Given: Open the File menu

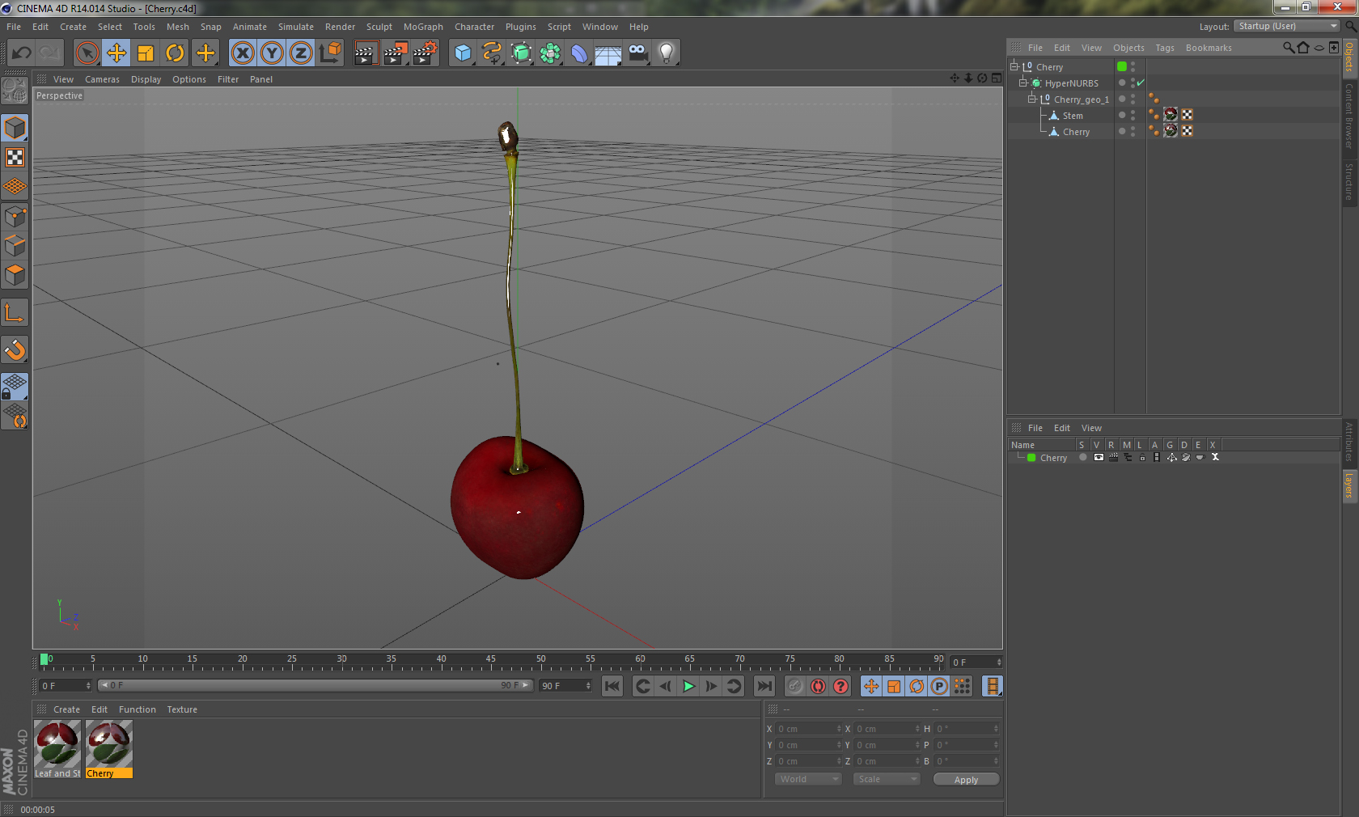Looking at the screenshot, I should point(14,27).
